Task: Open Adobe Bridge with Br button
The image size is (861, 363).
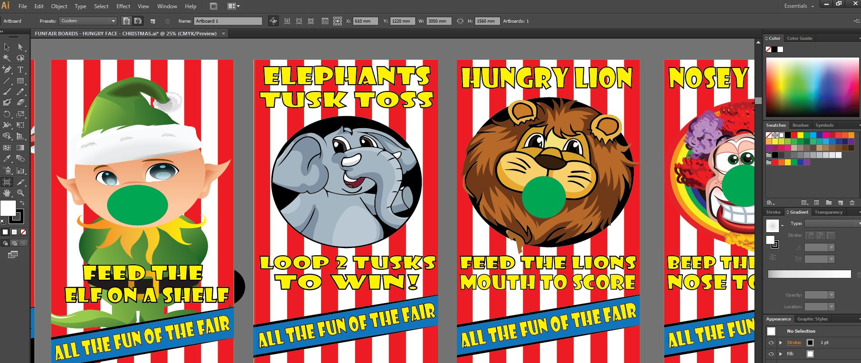Action: pyautogui.click(x=214, y=6)
